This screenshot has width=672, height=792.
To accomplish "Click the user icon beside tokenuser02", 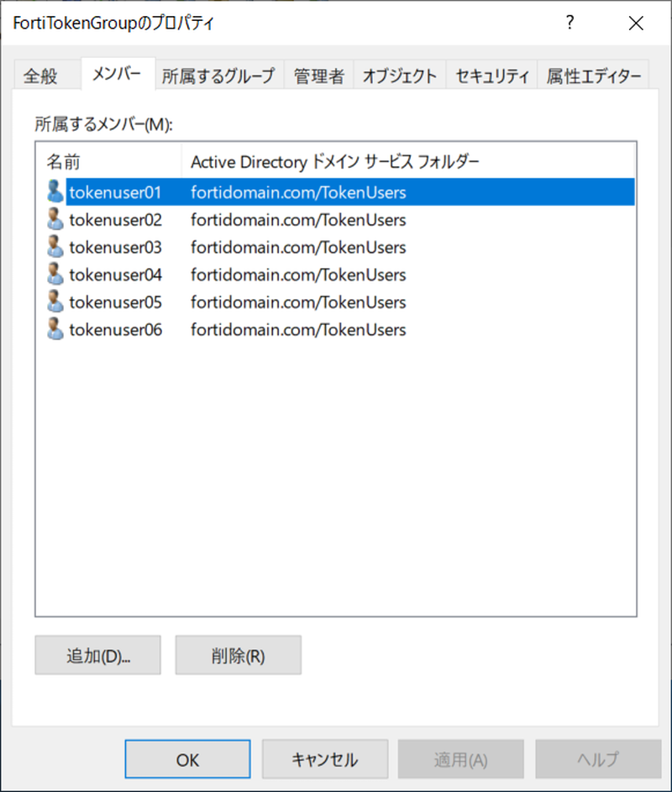I will [54, 219].
